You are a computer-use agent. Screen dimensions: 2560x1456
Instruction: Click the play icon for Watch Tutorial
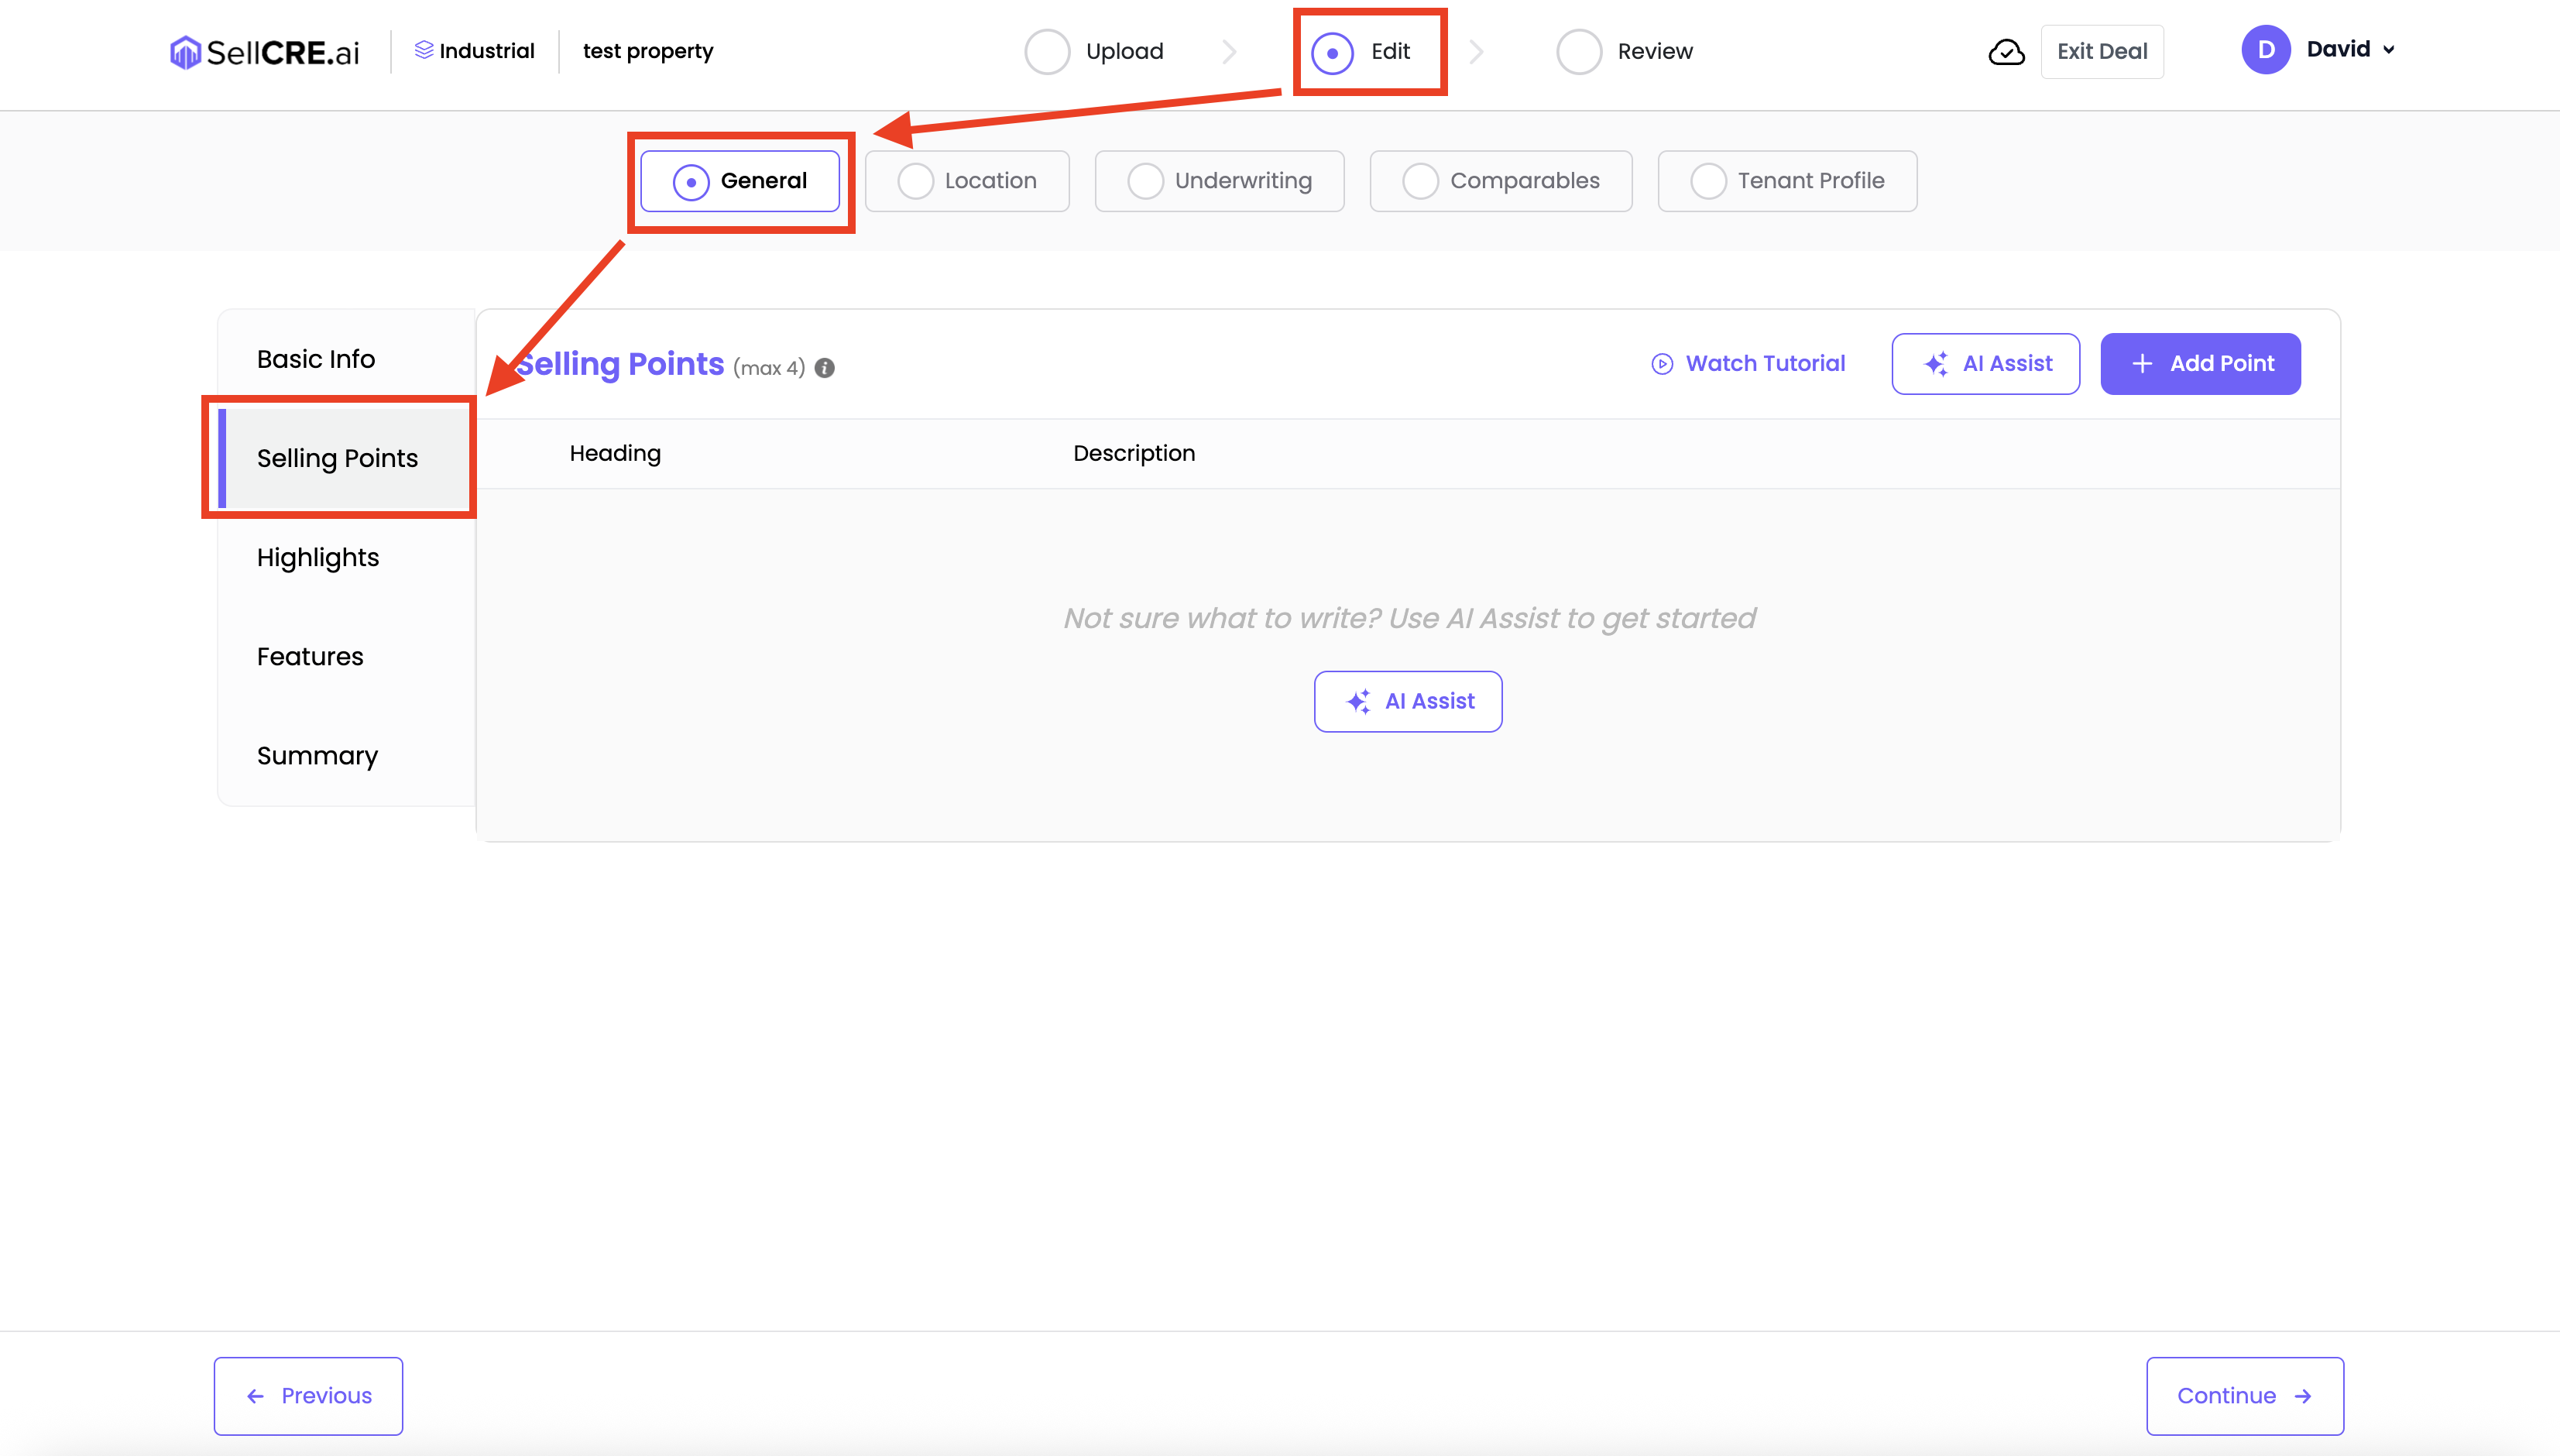[1661, 364]
